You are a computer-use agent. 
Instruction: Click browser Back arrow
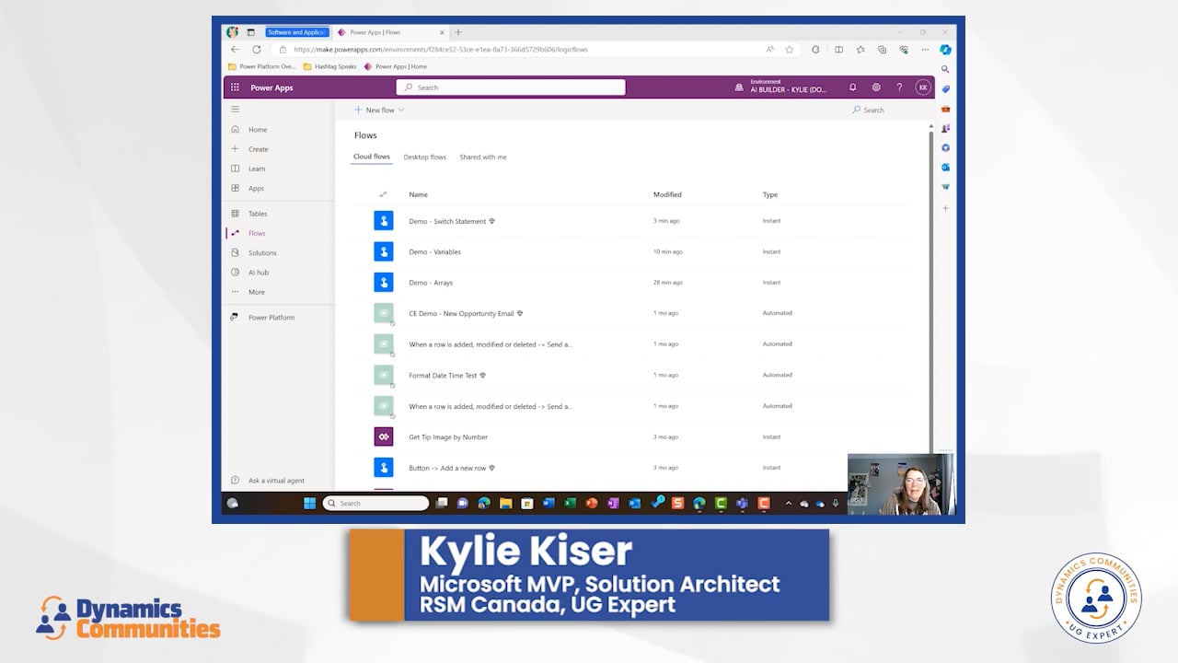(x=235, y=50)
